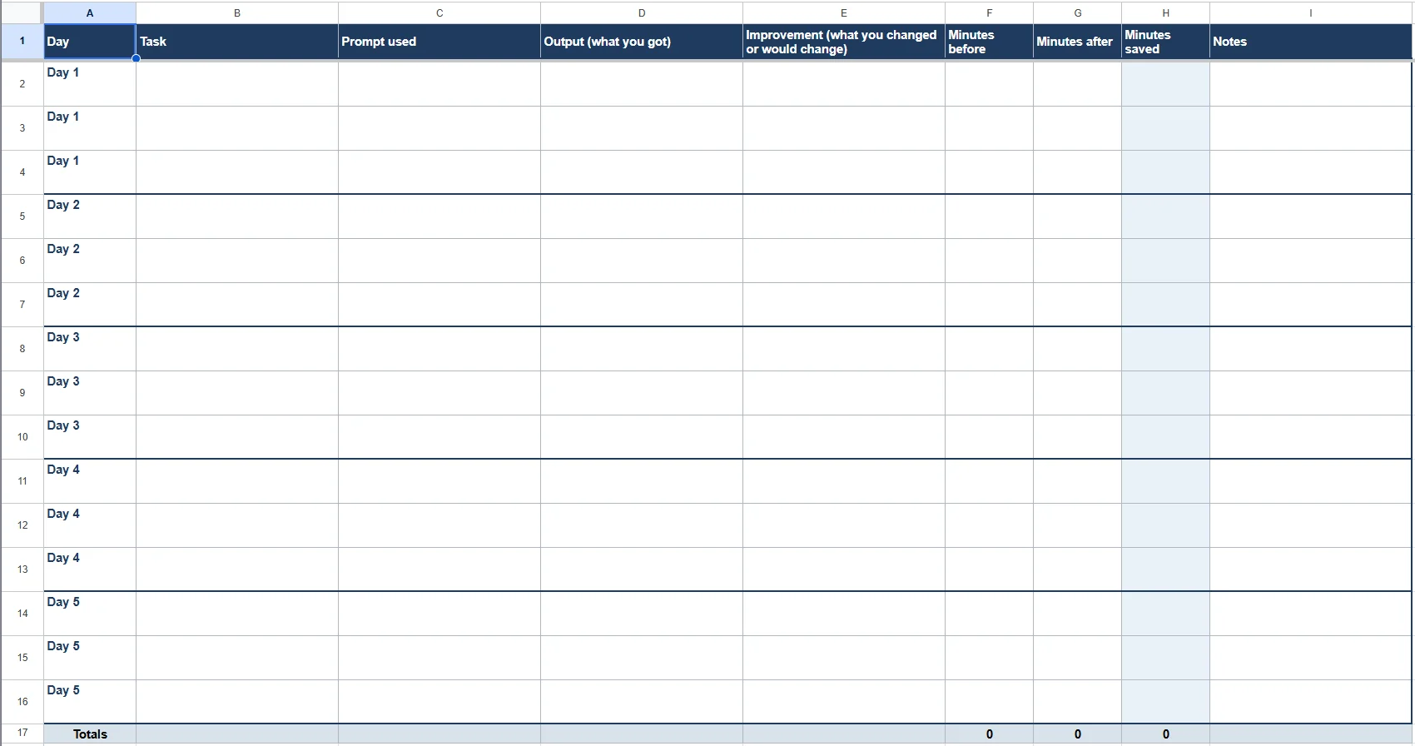Click the "Minutes saved" header cell
The image size is (1415, 746).
1166,42
